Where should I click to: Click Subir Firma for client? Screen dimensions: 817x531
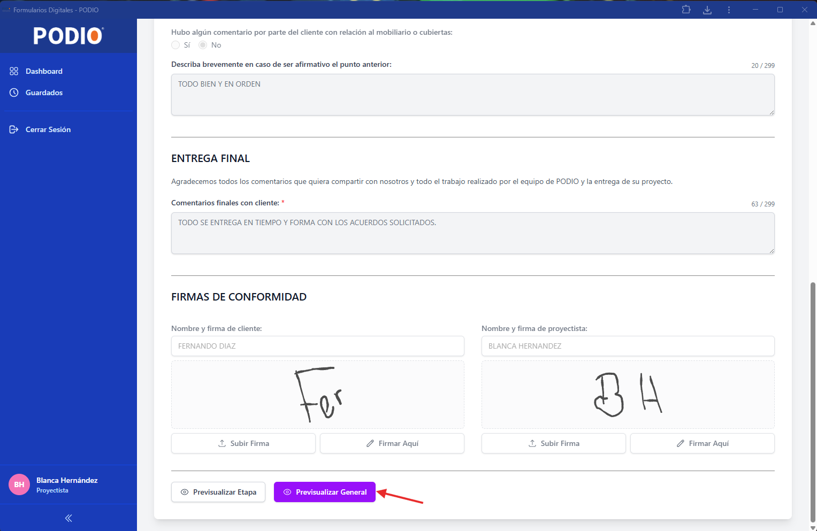click(243, 443)
